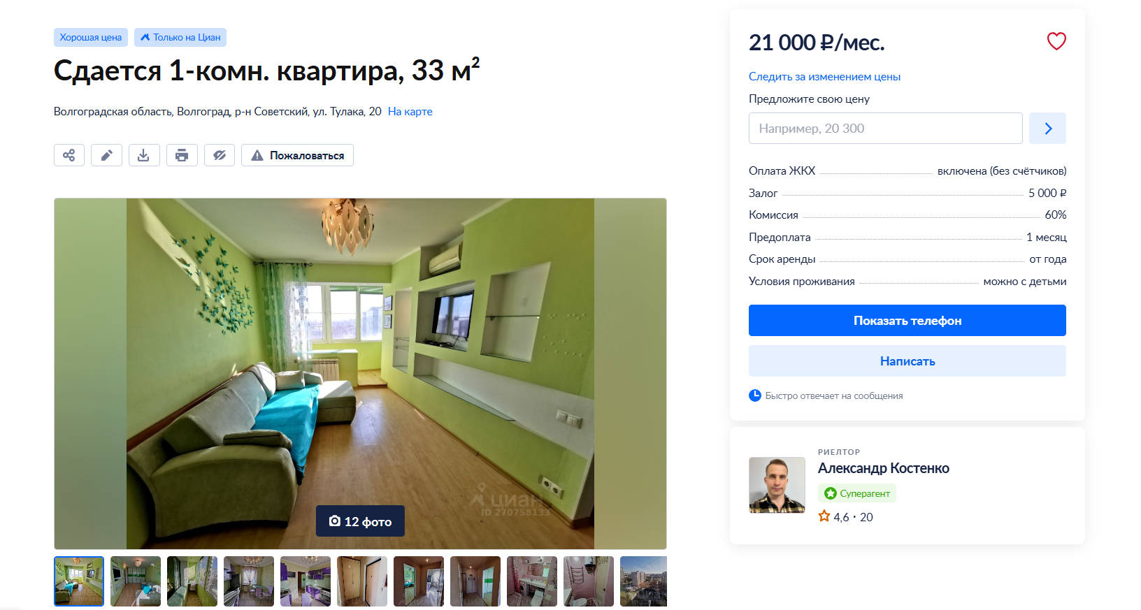Click Написать message button
The width and height of the screenshot is (1141, 610).
[907, 361]
